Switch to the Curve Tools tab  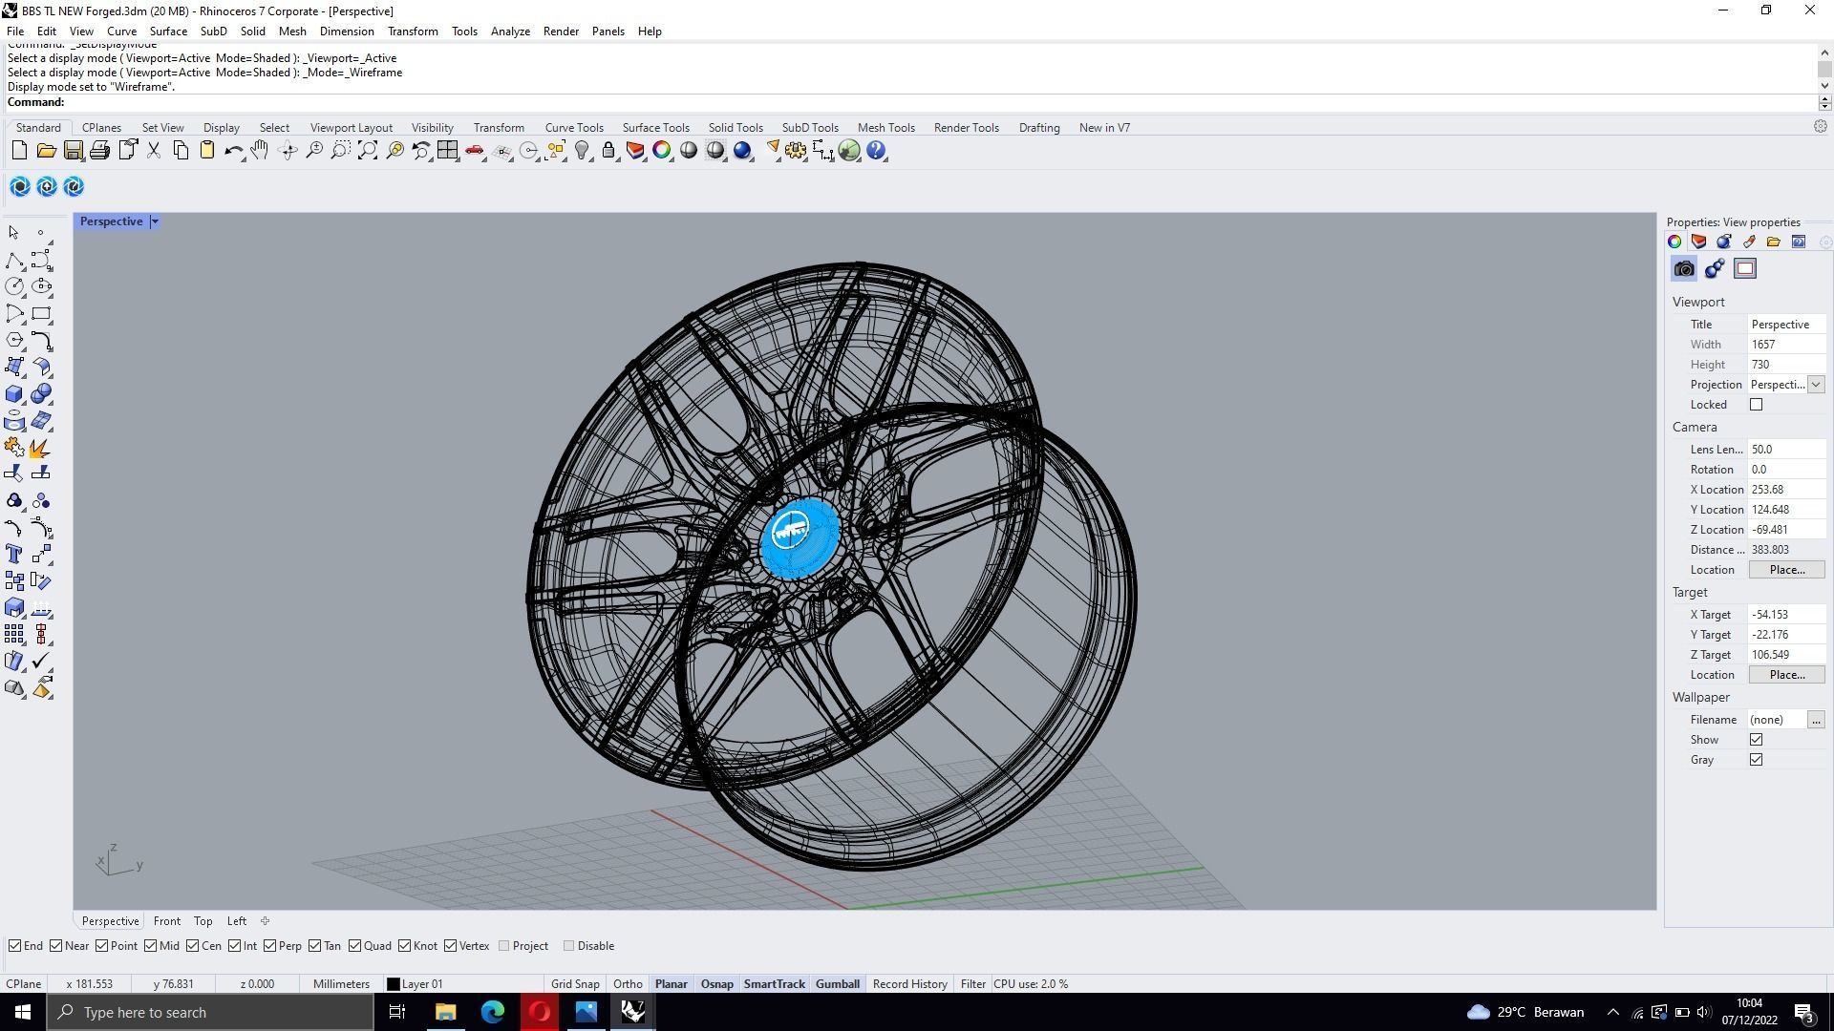(574, 128)
